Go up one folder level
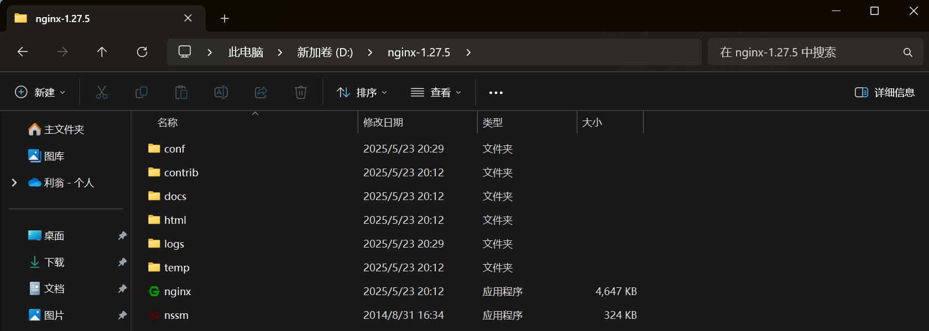 [x=102, y=52]
